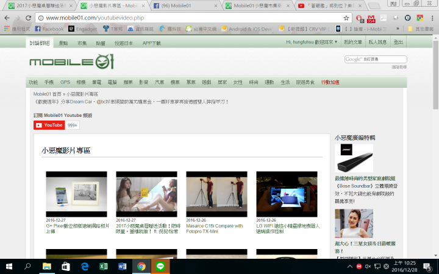Open the G+ Pixer photo frame video thumbnail
The width and height of the screenshot is (439, 274).
tap(76, 194)
